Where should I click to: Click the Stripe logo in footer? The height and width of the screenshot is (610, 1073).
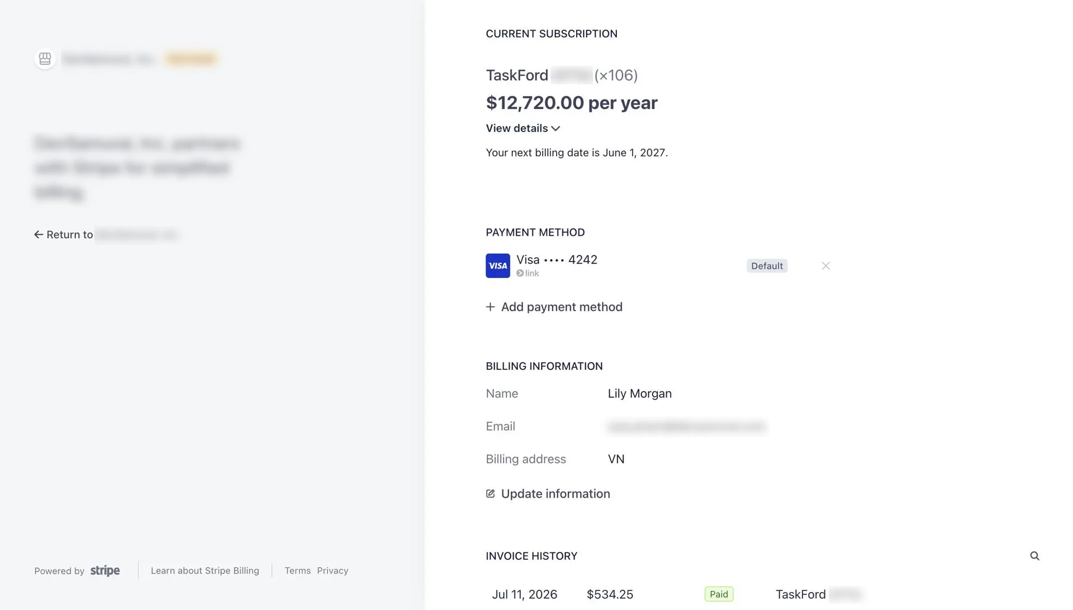[105, 571]
